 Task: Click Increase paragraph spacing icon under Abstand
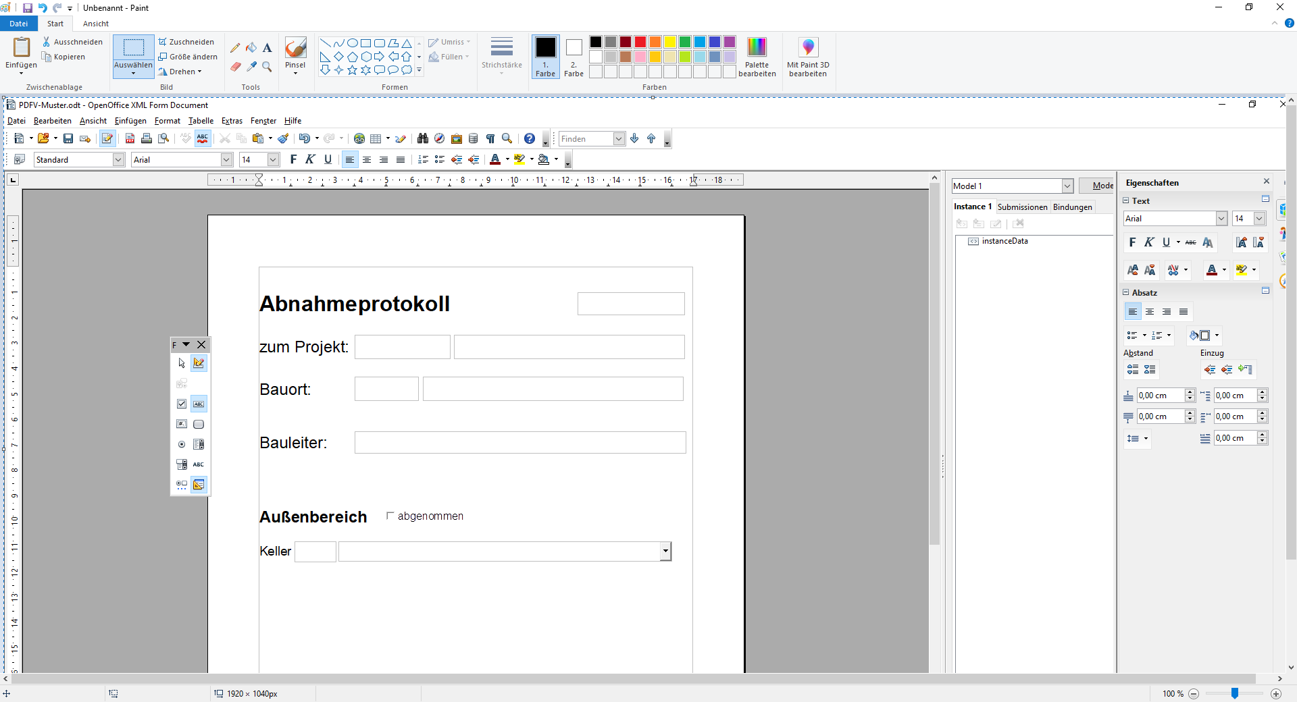pyautogui.click(x=1133, y=369)
